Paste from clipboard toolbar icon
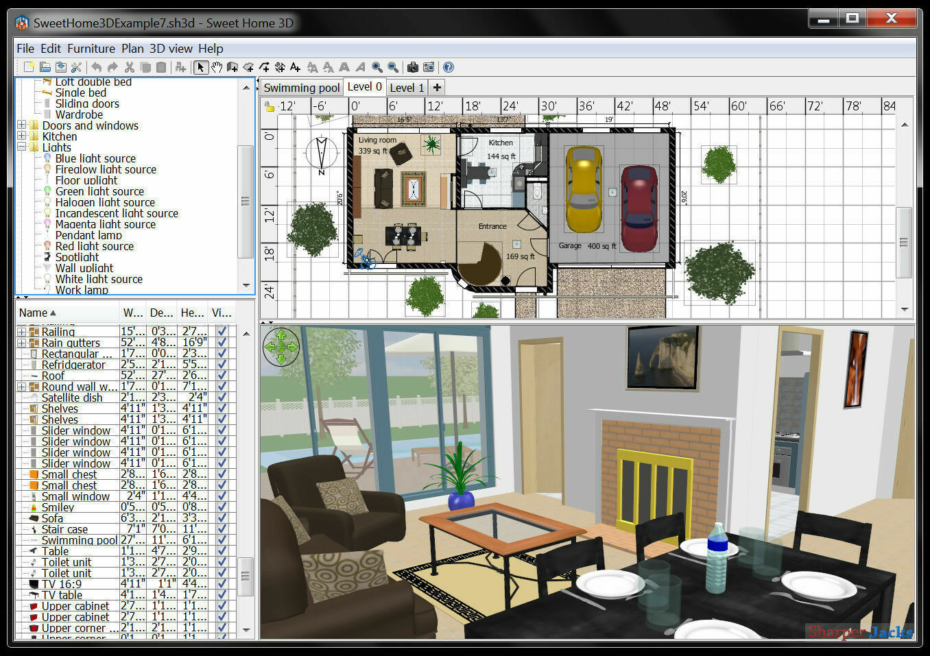This screenshot has height=656, width=930. 161,67
